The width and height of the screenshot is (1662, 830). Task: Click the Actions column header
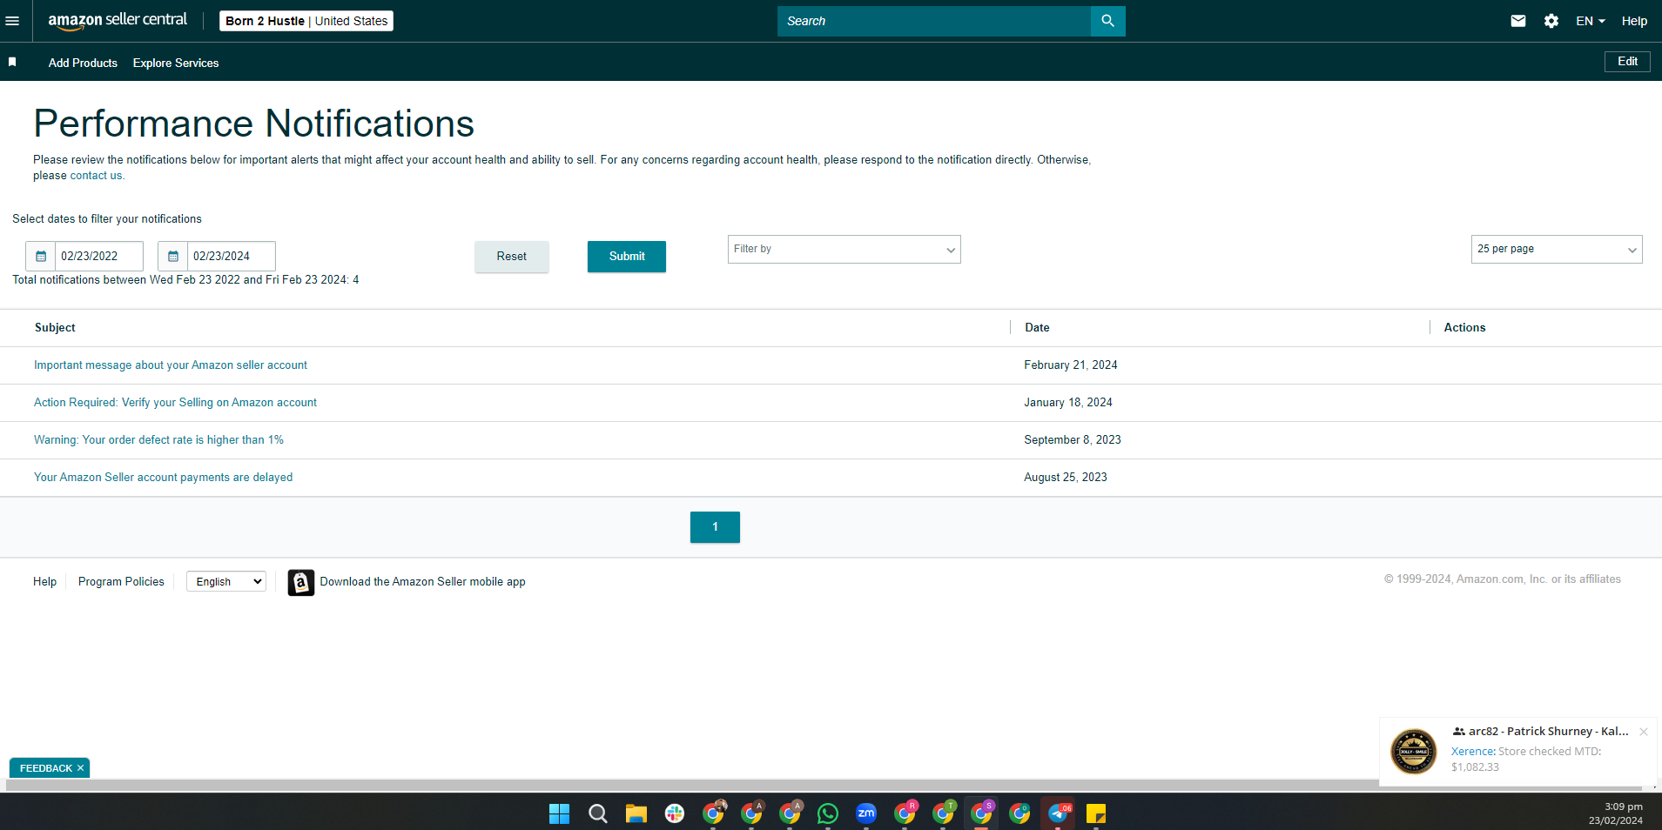(1464, 328)
